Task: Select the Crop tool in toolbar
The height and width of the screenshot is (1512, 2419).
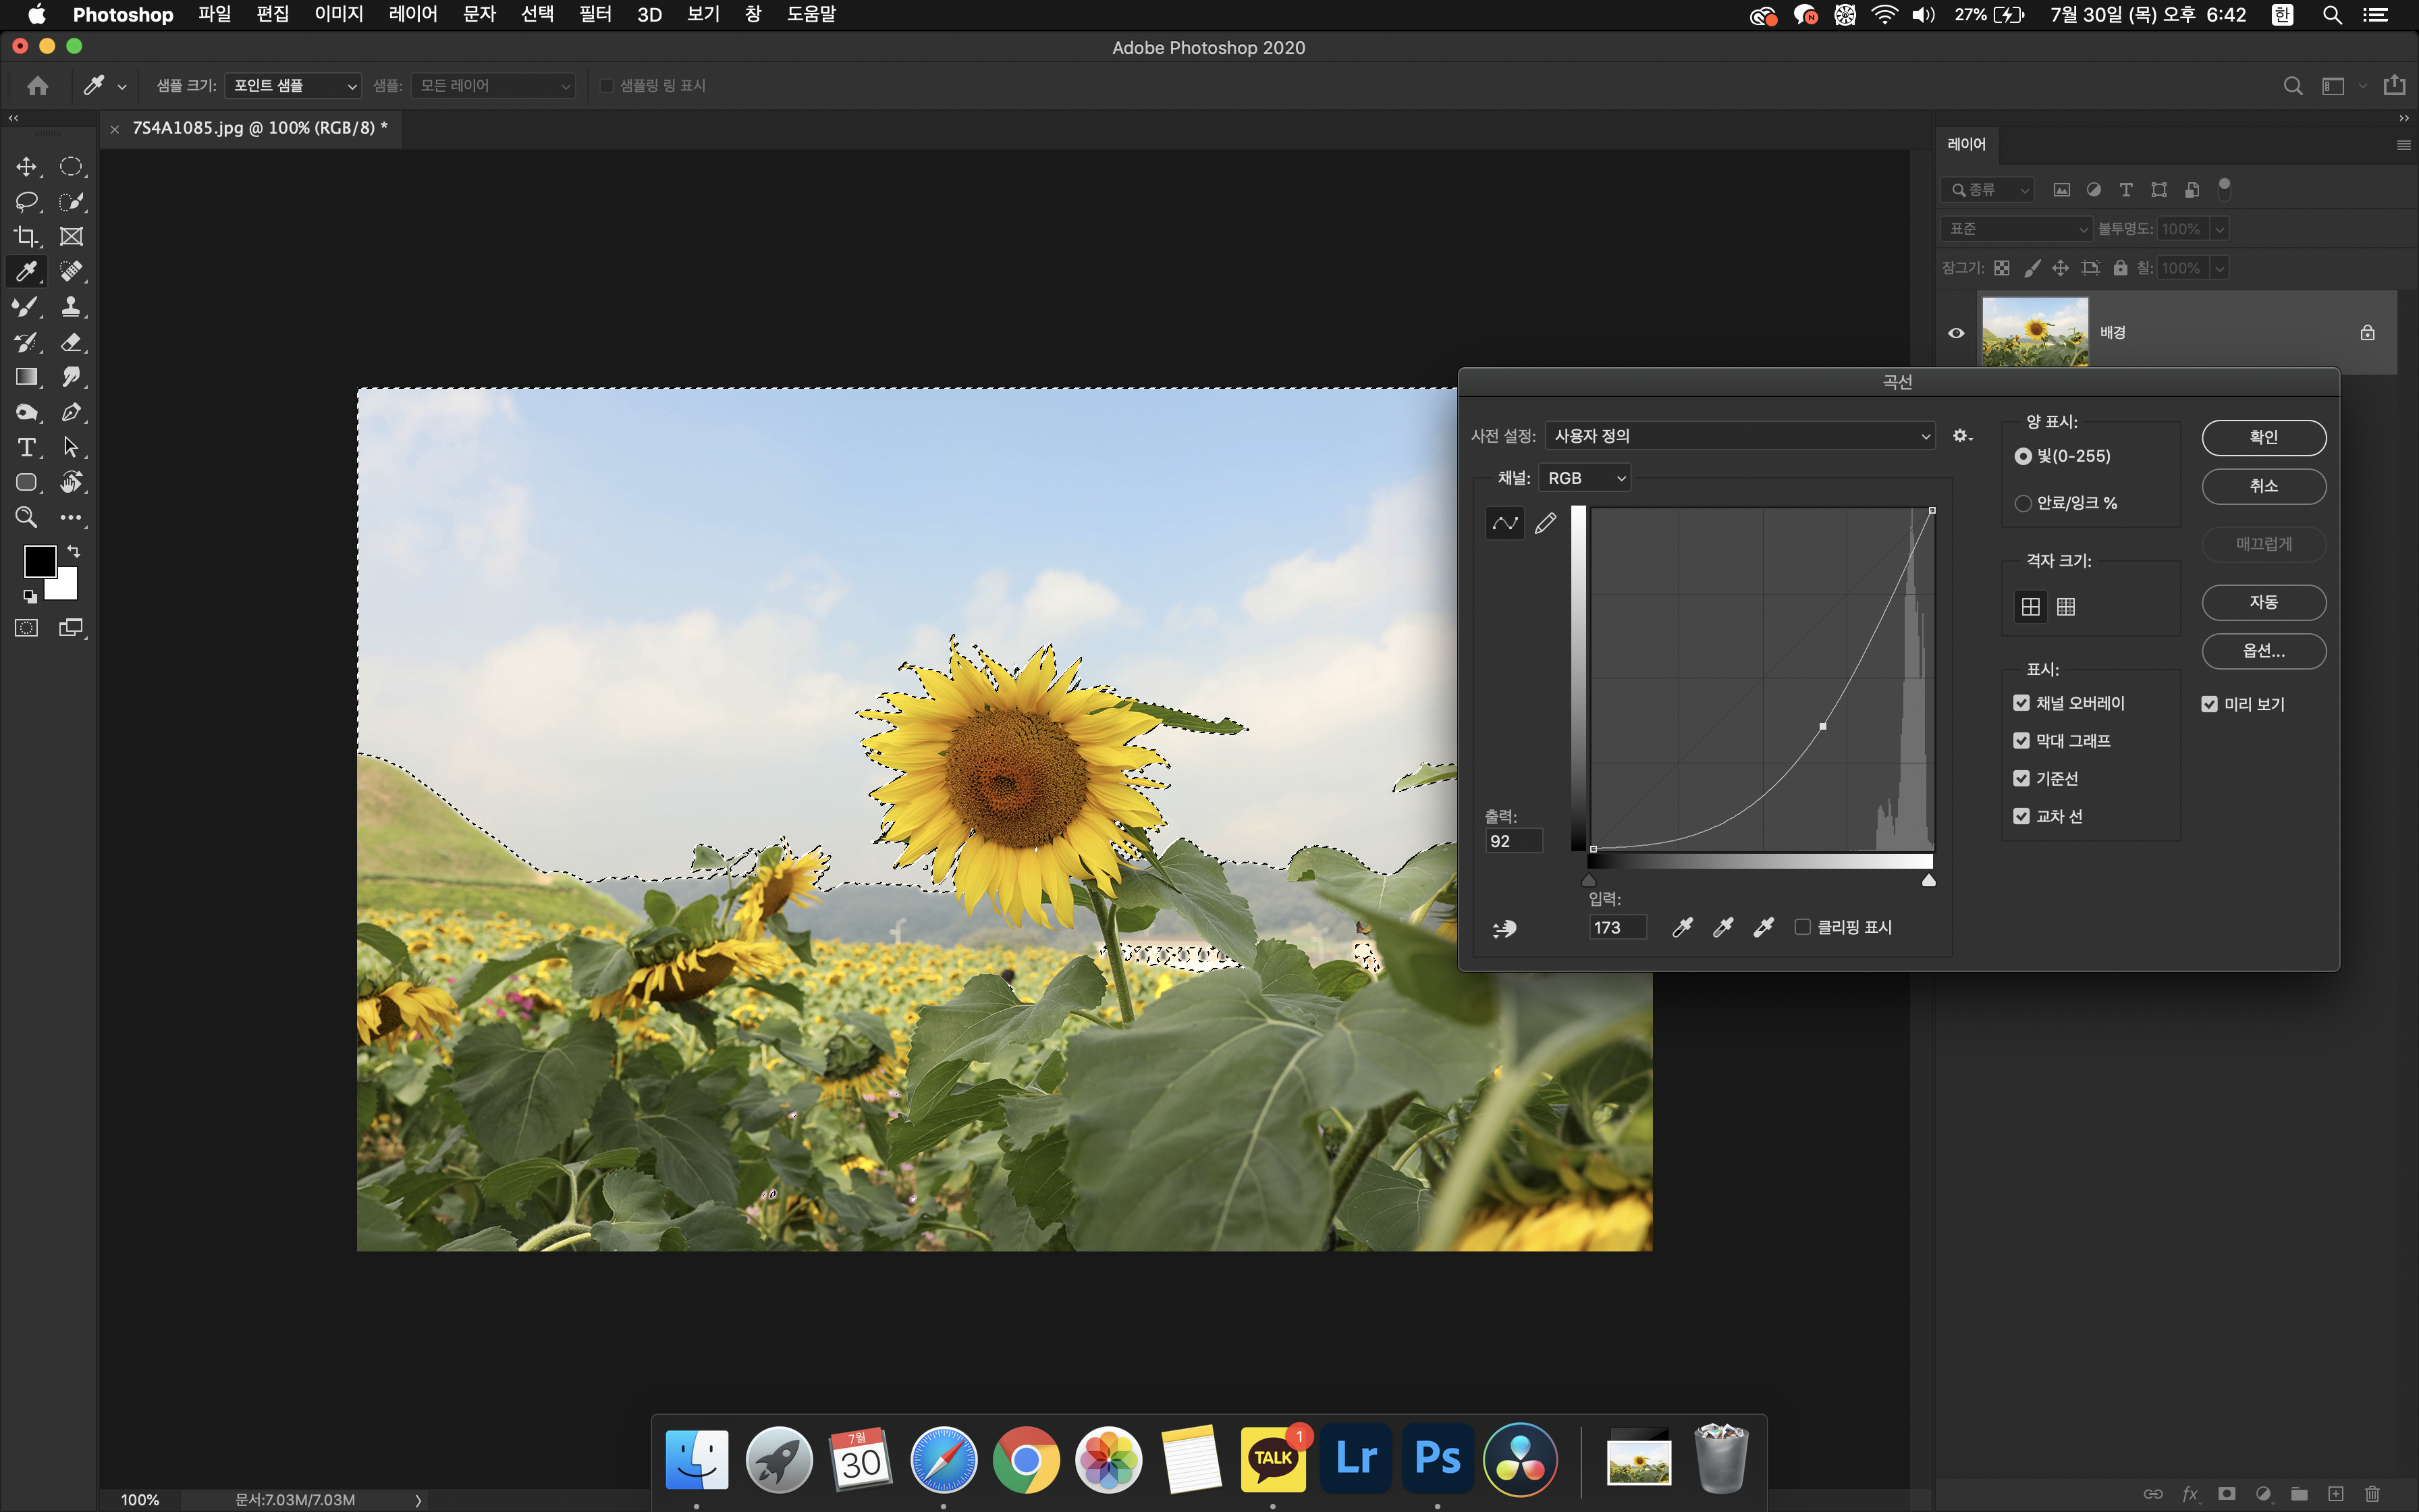Action: [26, 237]
